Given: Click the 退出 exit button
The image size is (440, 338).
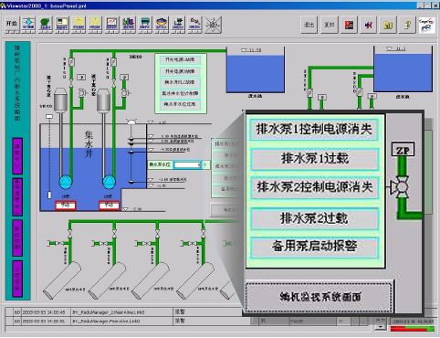Looking at the screenshot, I should pos(309,25).
